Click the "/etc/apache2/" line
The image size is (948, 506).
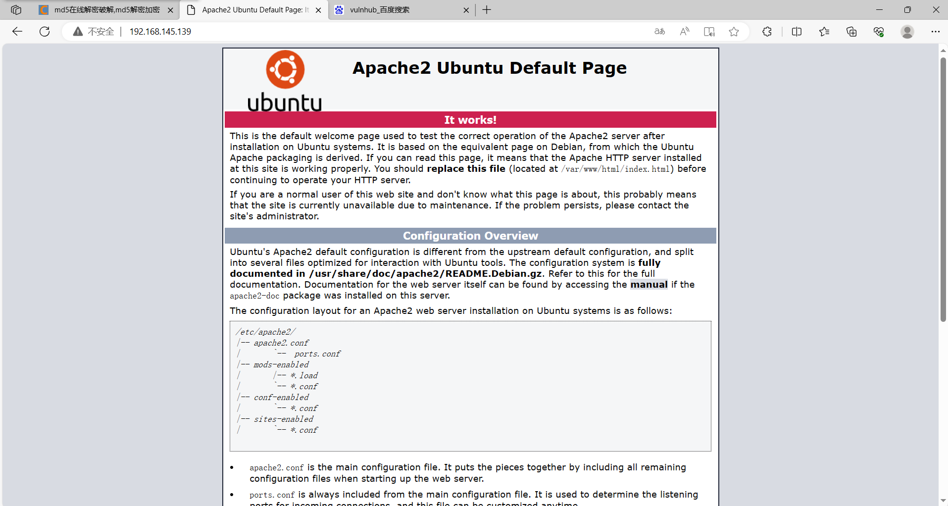[x=266, y=332]
